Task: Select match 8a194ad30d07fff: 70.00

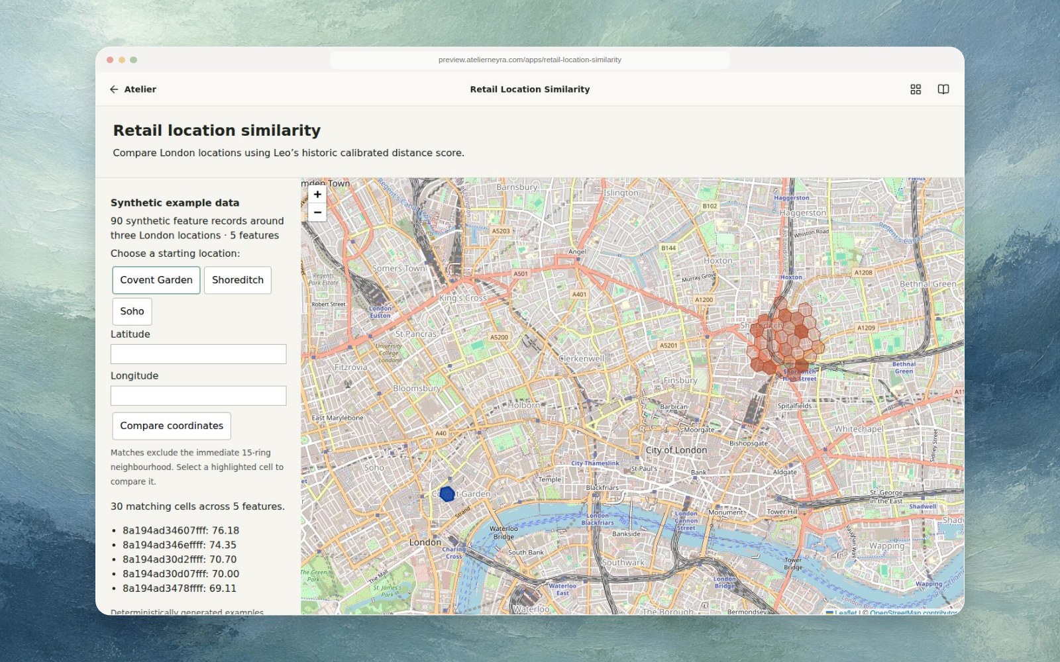Action: click(x=181, y=574)
